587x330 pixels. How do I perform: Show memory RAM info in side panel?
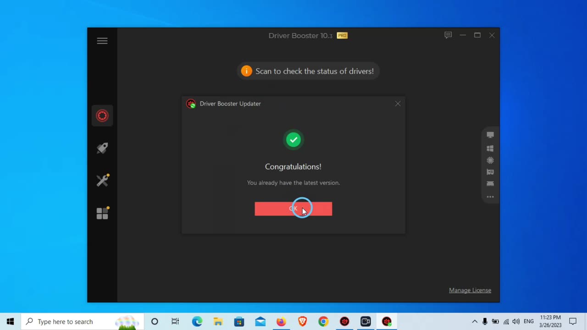click(x=490, y=184)
